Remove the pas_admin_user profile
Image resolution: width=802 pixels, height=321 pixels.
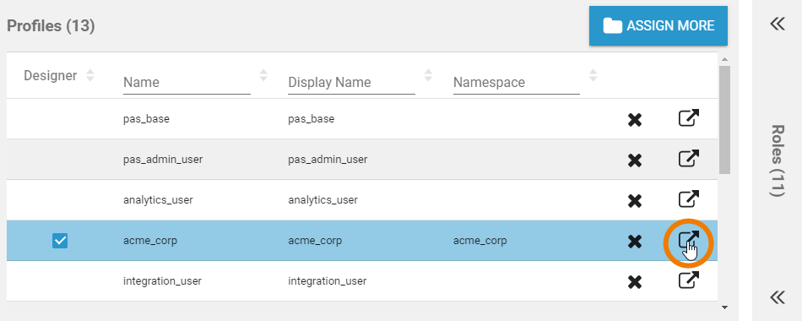point(635,160)
